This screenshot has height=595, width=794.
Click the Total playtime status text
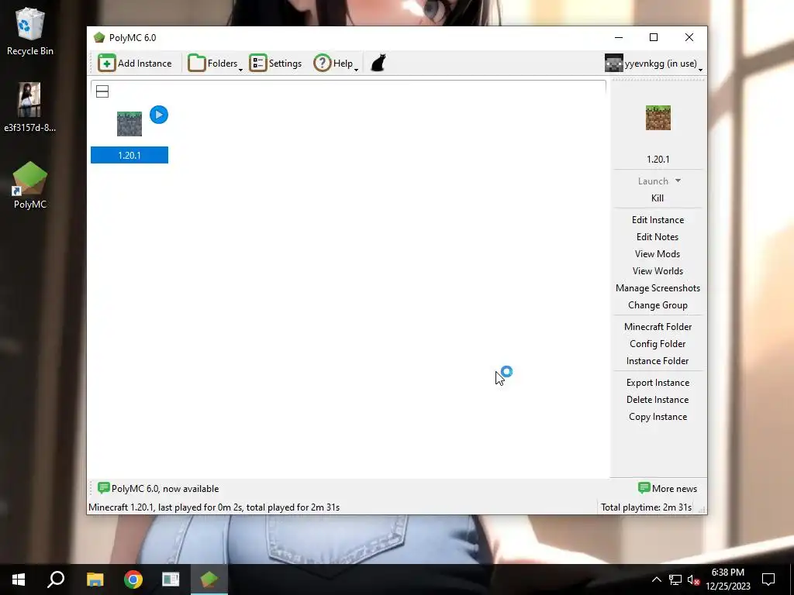(646, 507)
